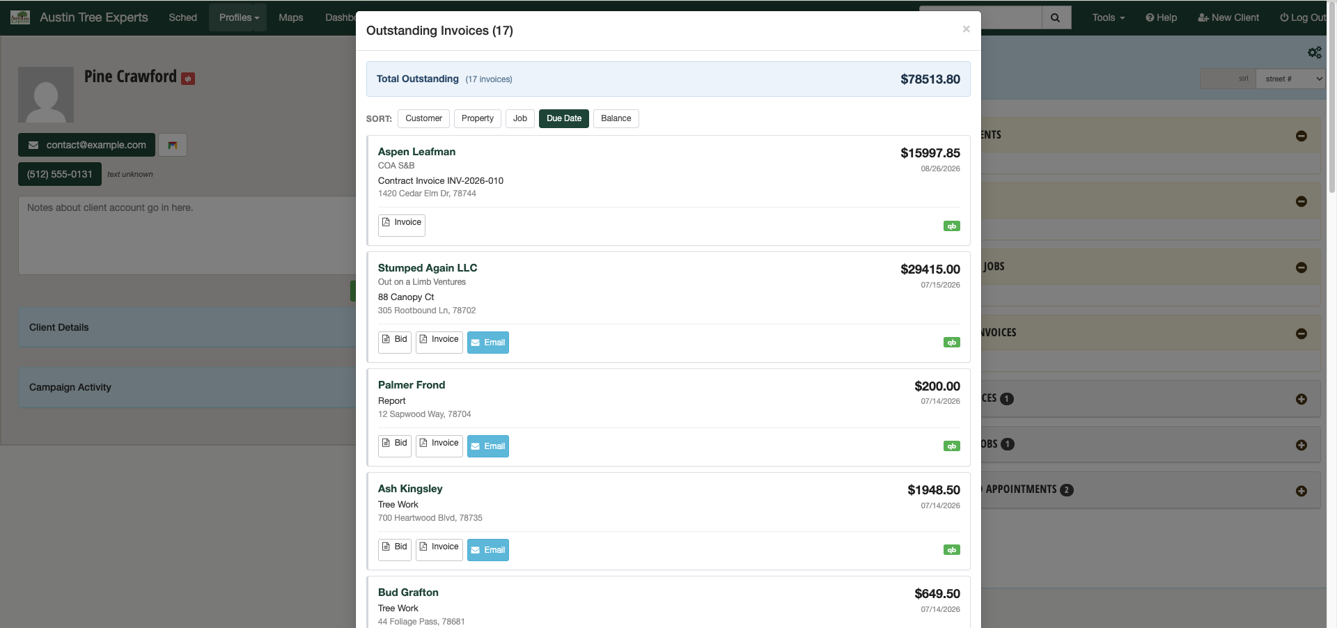Click the client account notes text area
The height and width of the screenshot is (628, 1337).
point(188,235)
